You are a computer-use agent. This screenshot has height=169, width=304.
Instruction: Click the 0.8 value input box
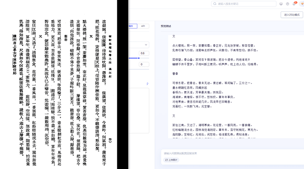click(x=144, y=53)
